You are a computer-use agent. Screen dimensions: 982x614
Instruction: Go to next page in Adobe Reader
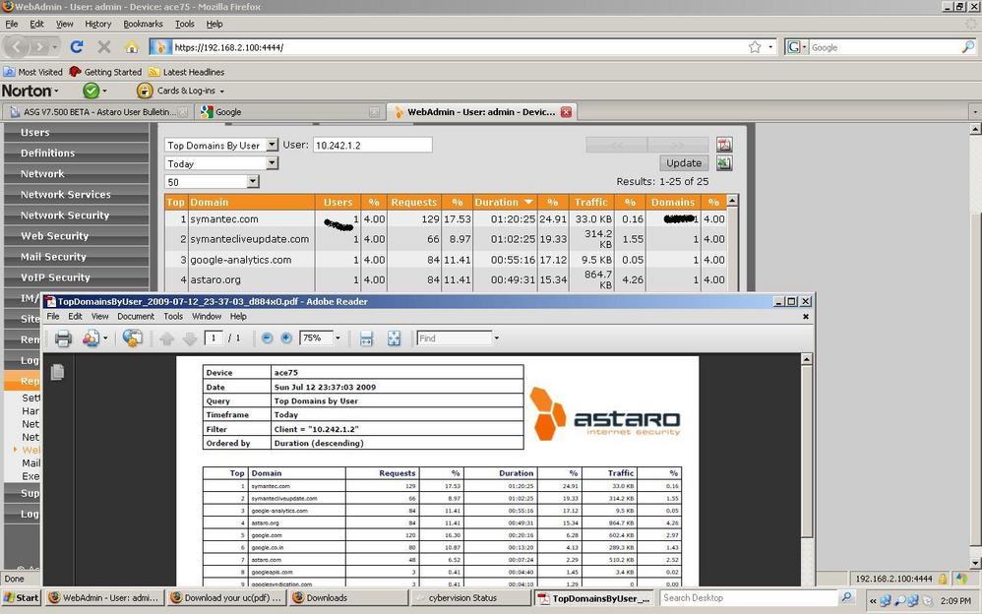(x=190, y=338)
